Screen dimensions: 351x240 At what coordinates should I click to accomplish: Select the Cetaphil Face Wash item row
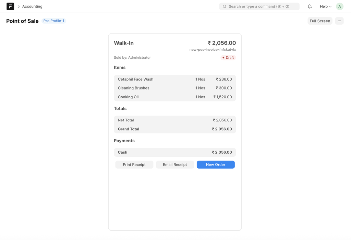175,79
